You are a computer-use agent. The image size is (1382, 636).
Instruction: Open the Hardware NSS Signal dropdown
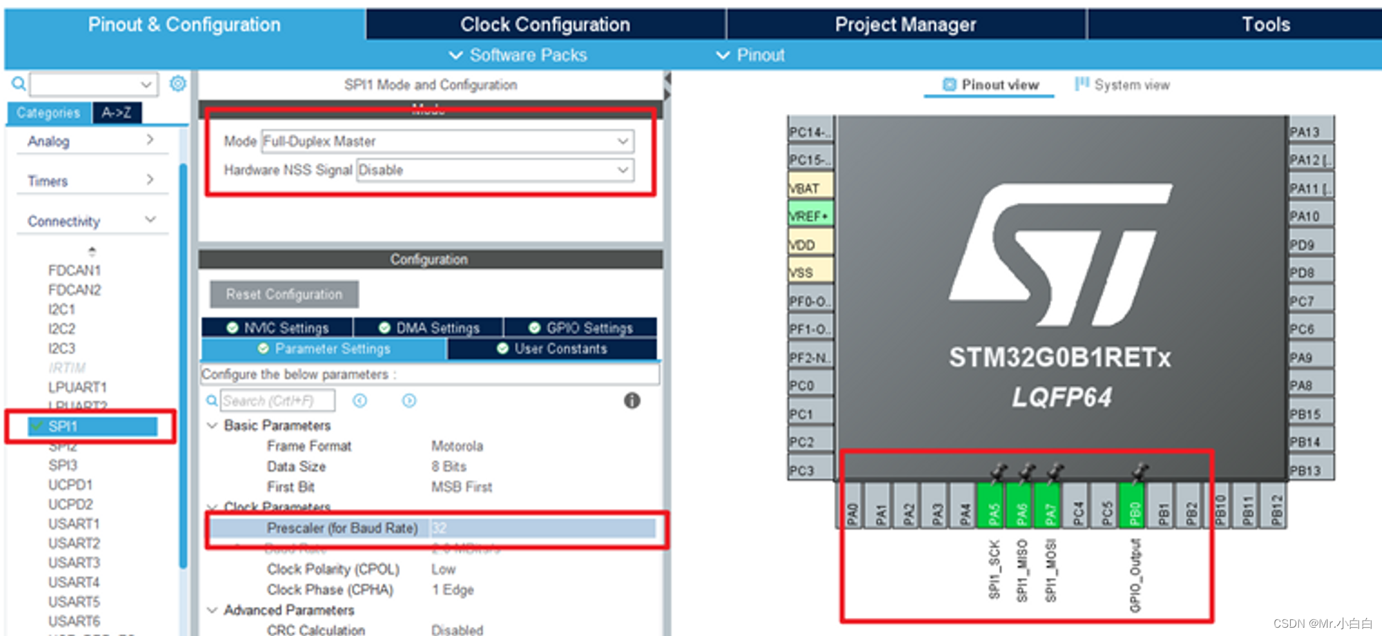click(x=495, y=170)
